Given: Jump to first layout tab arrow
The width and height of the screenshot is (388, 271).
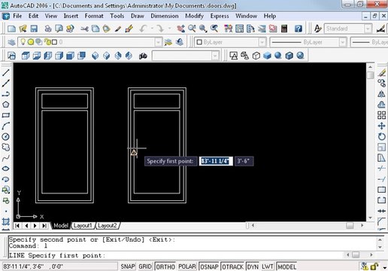Looking at the screenshot, I should 17,226.
